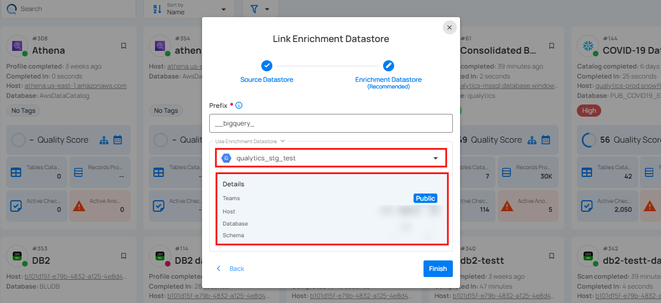Click the funnel filter icon
This screenshot has height=303, width=661.
pos(254,9)
